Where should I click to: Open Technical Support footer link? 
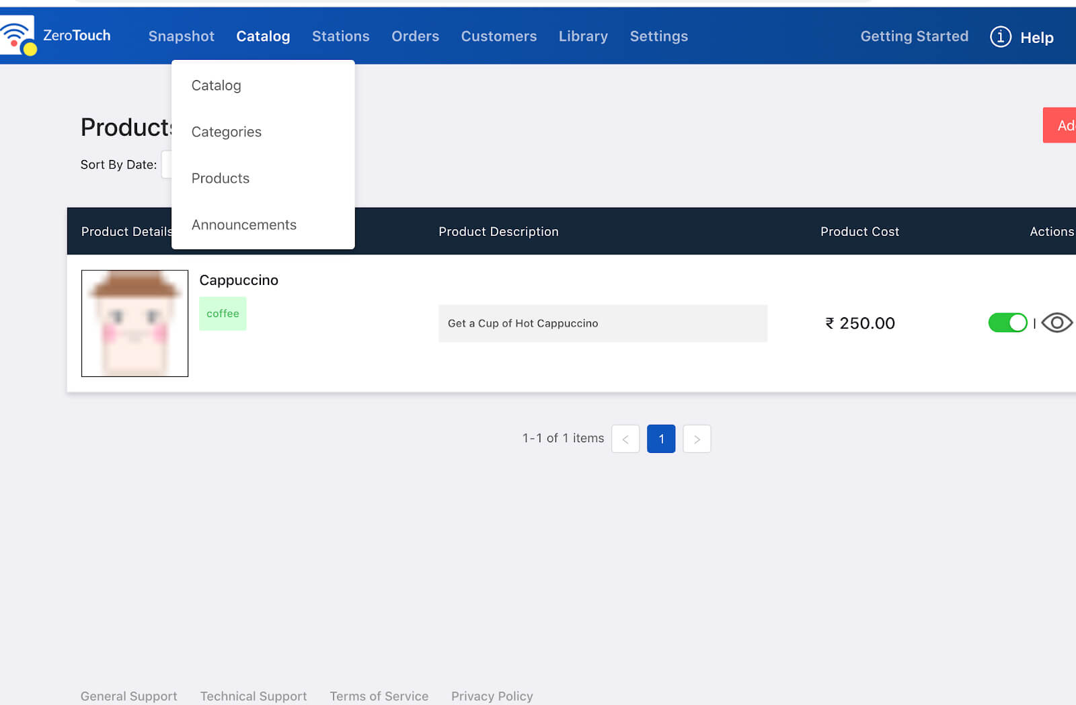[x=254, y=696]
